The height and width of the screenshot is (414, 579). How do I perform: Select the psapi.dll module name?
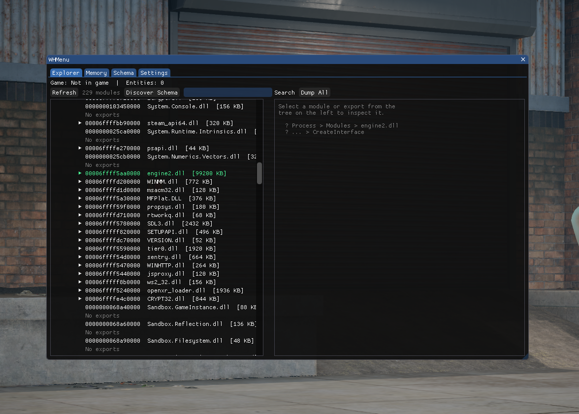(162, 148)
